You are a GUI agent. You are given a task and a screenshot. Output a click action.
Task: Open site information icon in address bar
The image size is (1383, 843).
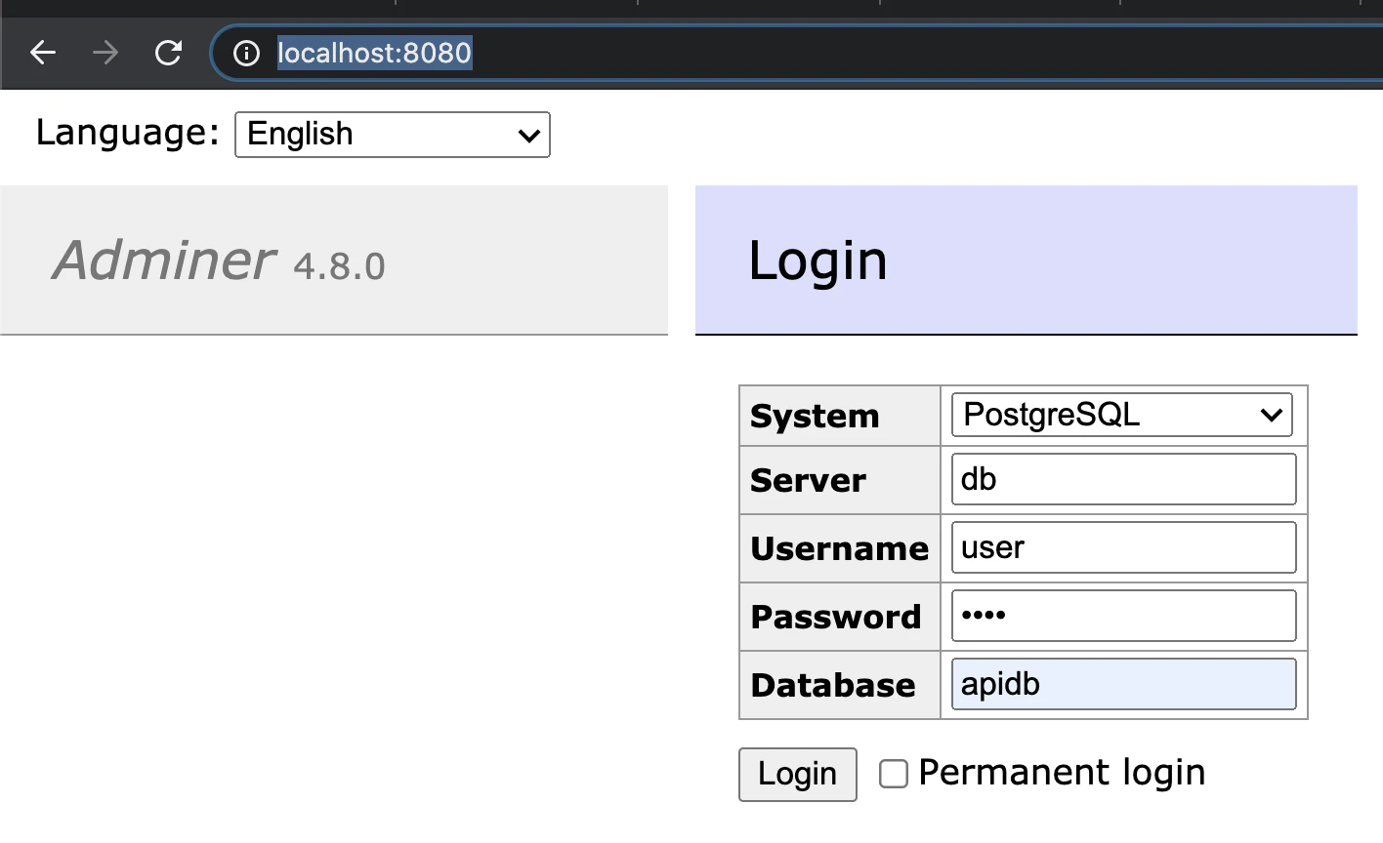[x=246, y=53]
